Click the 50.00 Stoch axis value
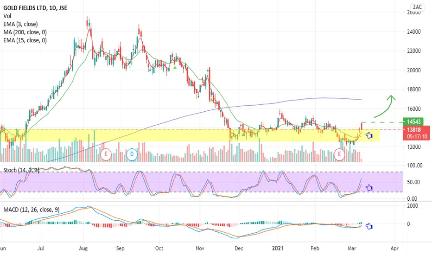Viewport: 432px width, 255px height. [413, 182]
